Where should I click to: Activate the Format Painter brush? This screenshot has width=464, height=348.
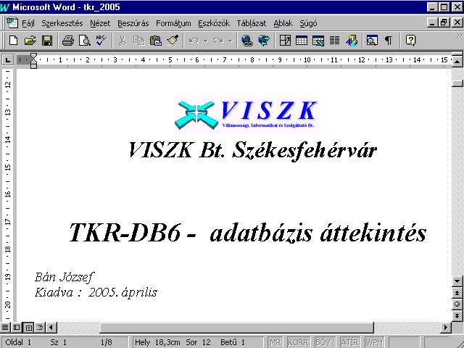(173, 41)
